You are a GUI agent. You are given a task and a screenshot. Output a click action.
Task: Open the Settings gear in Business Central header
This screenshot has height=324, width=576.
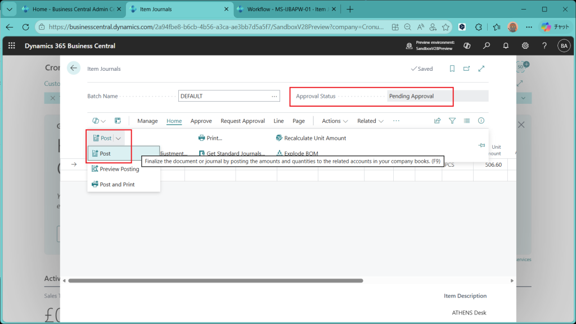click(x=525, y=45)
